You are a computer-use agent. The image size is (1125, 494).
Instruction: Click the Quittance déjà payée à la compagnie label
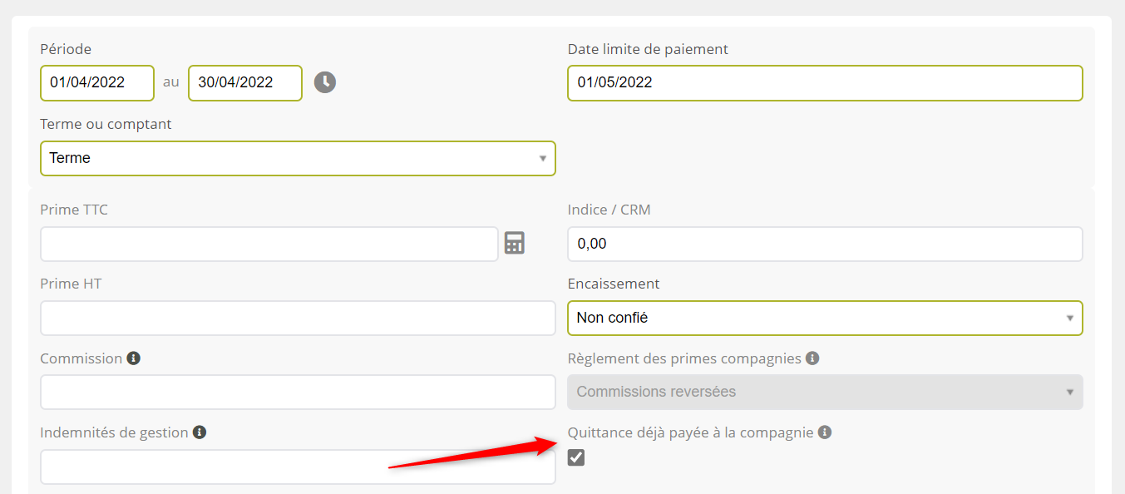(x=690, y=432)
